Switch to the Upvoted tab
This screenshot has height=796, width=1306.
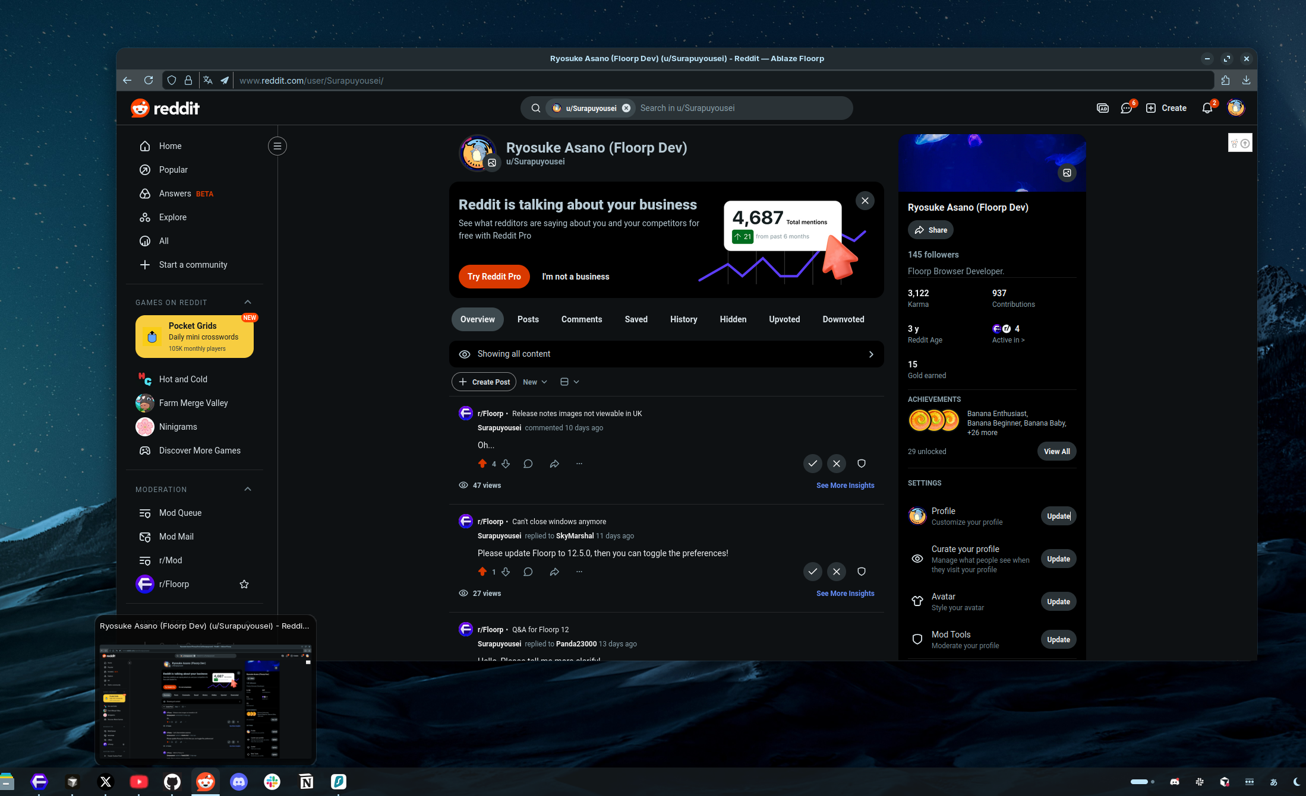tap(784, 319)
